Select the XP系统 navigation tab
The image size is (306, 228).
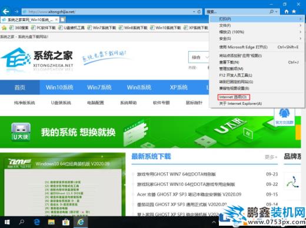[179, 87]
